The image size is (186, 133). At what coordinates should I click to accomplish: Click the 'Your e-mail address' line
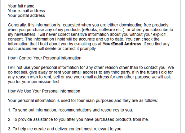pos(26,11)
